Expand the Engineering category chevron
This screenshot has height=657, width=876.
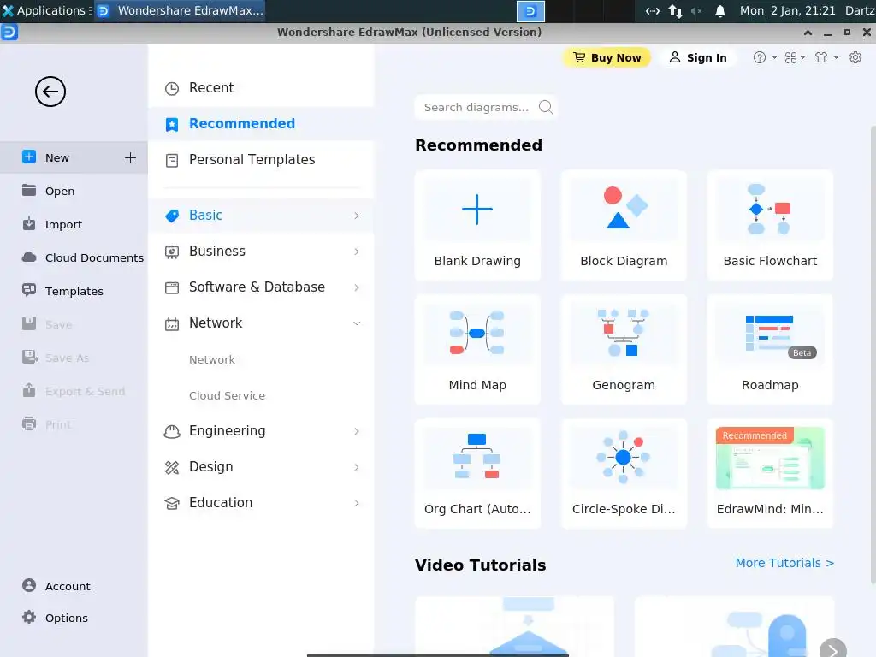(x=357, y=431)
